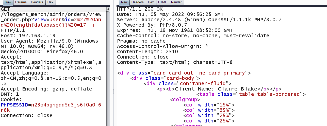The image size is (327, 126).
Task: Click the 'X-Powered-By: PHP/8.0.7' header
Action: point(152,25)
